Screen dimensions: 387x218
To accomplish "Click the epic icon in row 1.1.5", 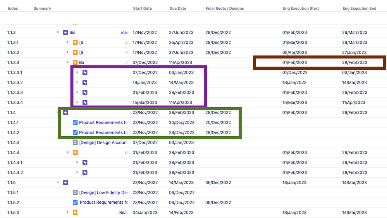I will (65, 183).
